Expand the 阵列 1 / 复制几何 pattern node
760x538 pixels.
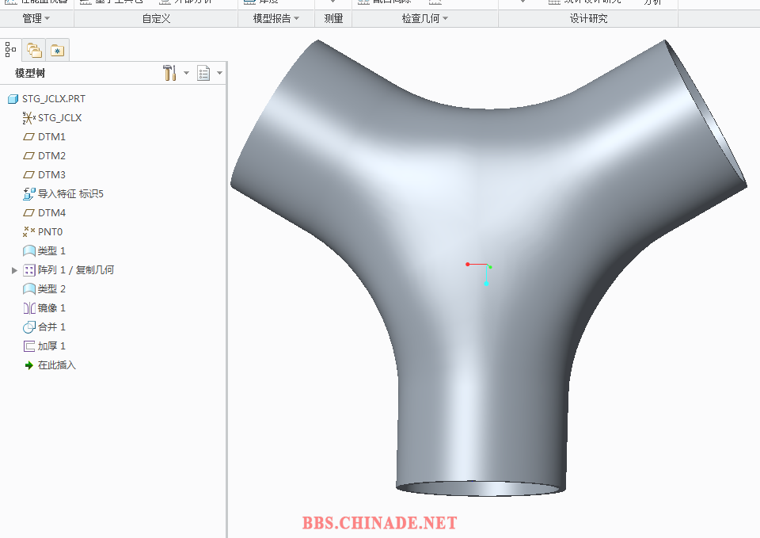pos(14,270)
